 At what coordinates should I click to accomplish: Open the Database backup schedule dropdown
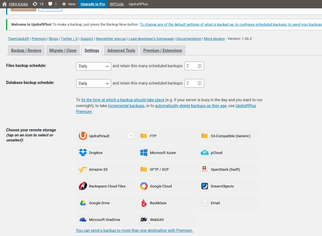pyautogui.click(x=94, y=83)
